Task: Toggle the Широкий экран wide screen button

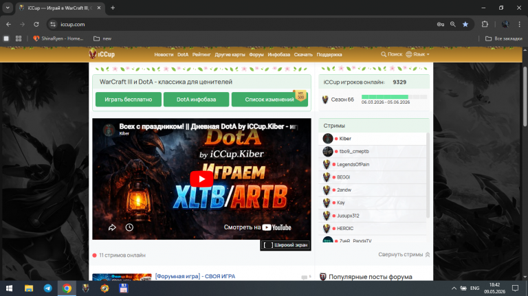Action: point(285,245)
